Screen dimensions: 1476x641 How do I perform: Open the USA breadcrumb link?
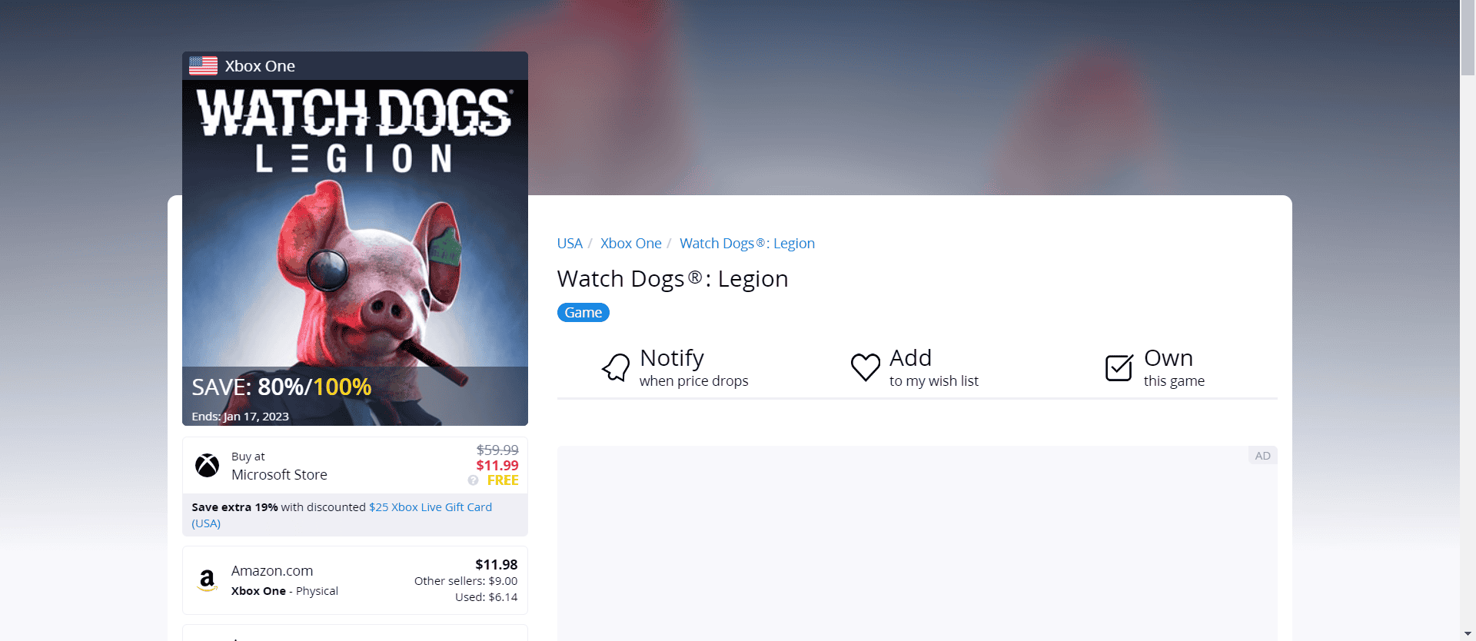pos(570,244)
